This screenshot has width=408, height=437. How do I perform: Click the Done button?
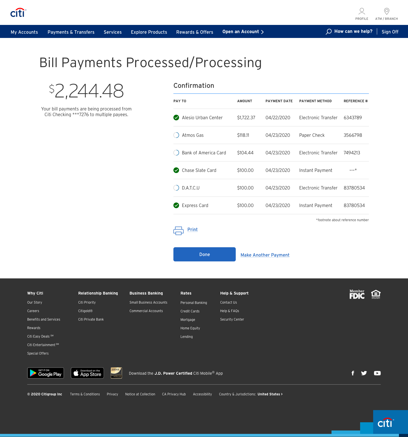[205, 254]
